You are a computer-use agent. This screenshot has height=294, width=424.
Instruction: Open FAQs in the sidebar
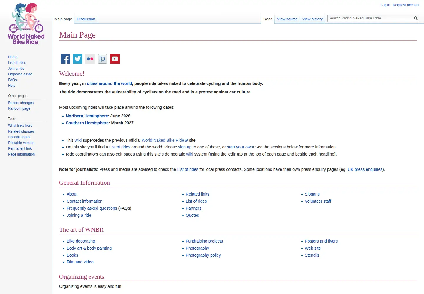[12, 80]
